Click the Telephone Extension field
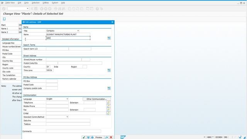Viewport: 247px width, 139px height. (x=90, y=103)
